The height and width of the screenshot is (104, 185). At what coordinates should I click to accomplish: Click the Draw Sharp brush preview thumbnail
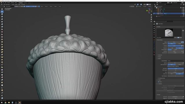point(169,33)
